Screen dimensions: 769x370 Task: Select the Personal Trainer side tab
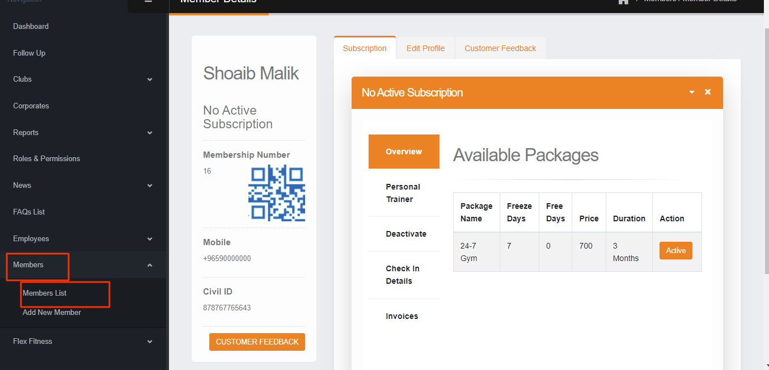coord(403,193)
